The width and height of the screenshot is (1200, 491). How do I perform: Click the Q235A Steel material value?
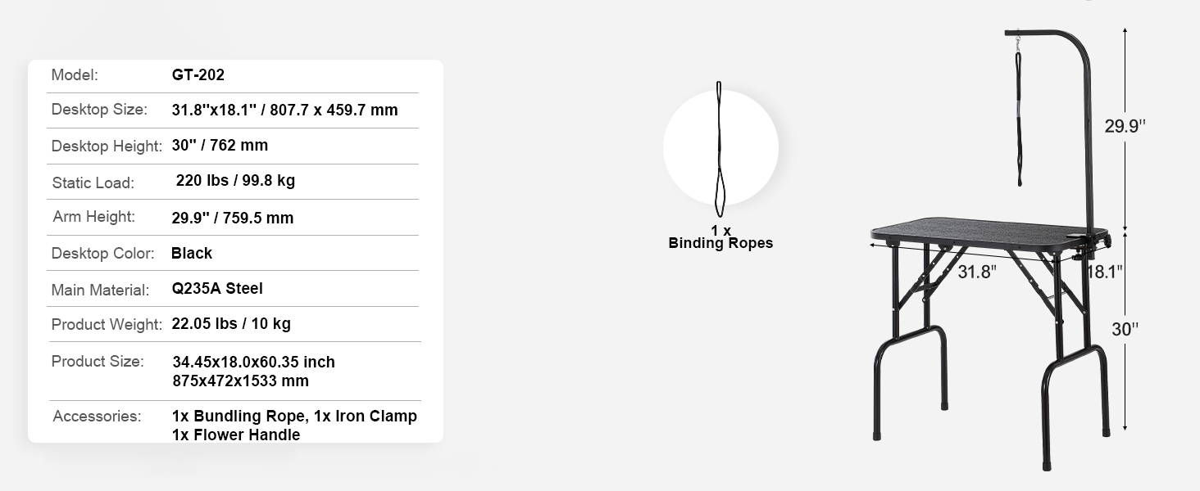tap(217, 289)
